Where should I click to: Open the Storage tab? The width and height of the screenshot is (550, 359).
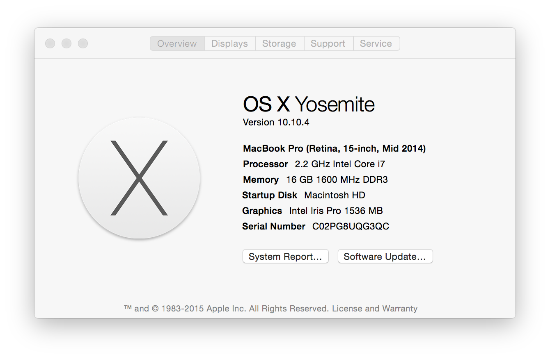tap(279, 43)
